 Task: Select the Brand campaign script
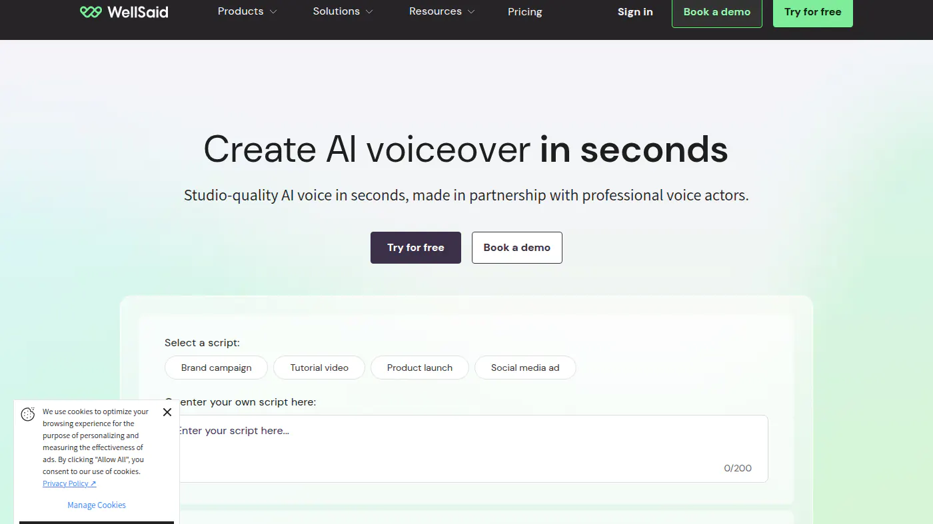pos(217,368)
